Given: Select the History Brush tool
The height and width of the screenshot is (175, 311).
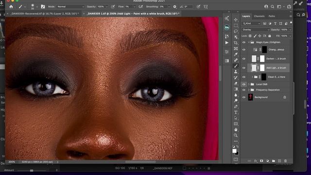Looking at the screenshot, I should tap(236, 78).
